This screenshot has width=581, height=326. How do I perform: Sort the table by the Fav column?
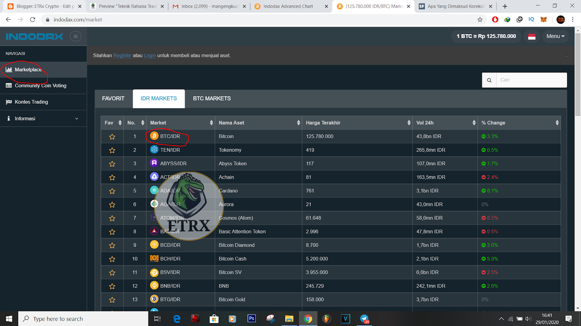coord(112,123)
